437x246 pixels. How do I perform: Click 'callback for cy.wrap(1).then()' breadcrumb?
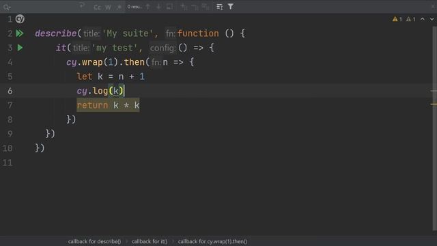[x=212, y=241]
